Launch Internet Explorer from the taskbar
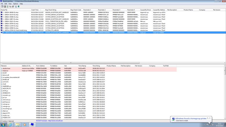Viewport: 226px width, 127px height. click(10, 125)
